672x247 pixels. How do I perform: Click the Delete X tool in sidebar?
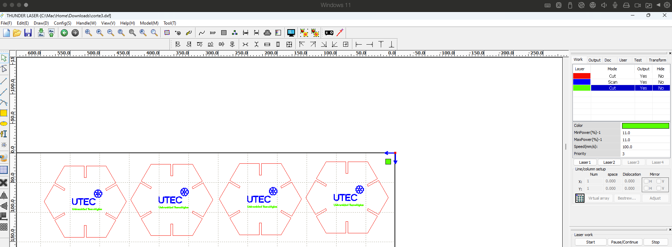coord(4,183)
